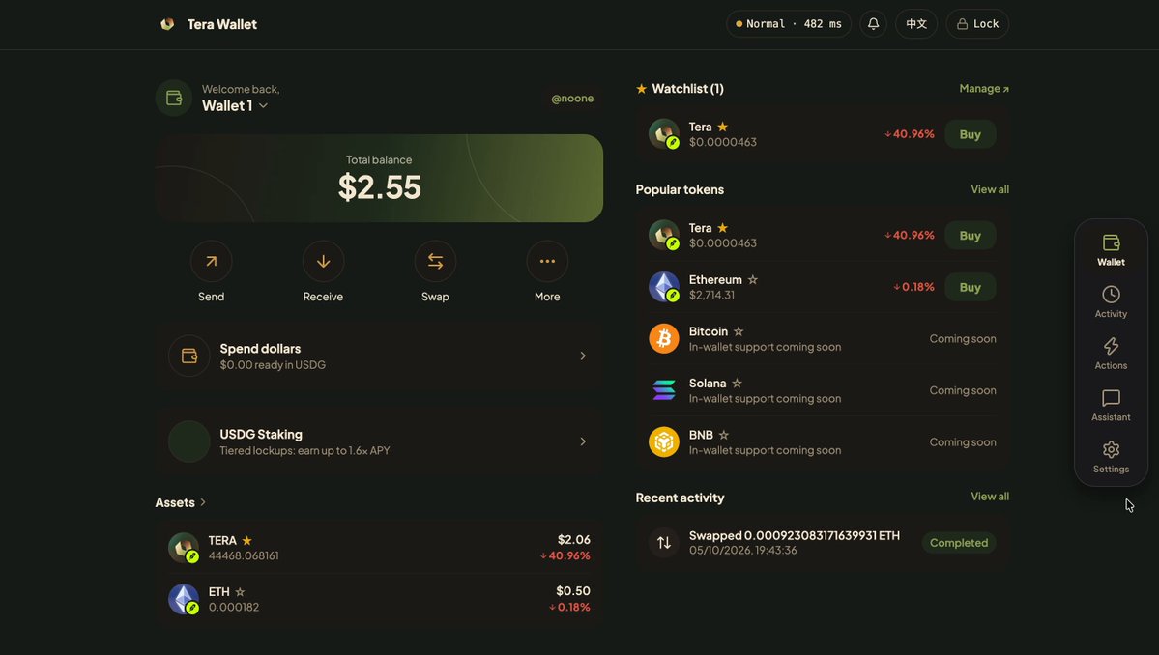The image size is (1159, 655).
Task: Click the TERA asset icon in Assets
Action: (184, 548)
